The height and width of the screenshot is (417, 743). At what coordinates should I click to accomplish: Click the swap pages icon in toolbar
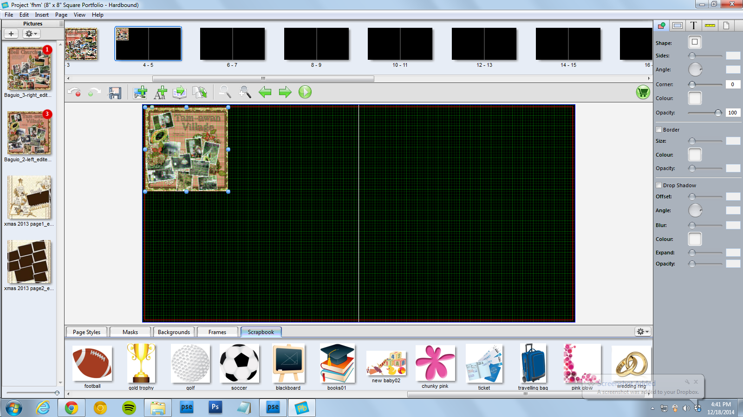coord(200,92)
